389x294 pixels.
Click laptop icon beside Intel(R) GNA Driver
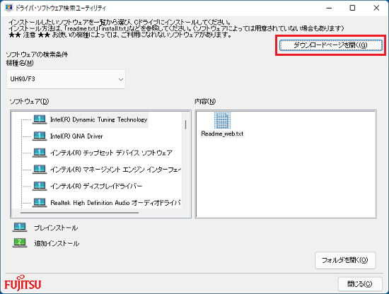40,136
